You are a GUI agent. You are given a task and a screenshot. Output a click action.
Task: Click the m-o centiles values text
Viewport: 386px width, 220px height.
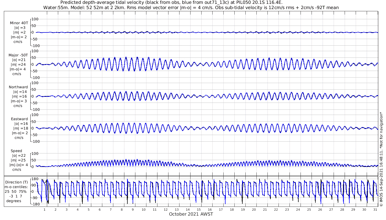tap(17, 196)
